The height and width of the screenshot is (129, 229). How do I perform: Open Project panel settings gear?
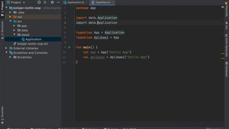tap(52, 2)
